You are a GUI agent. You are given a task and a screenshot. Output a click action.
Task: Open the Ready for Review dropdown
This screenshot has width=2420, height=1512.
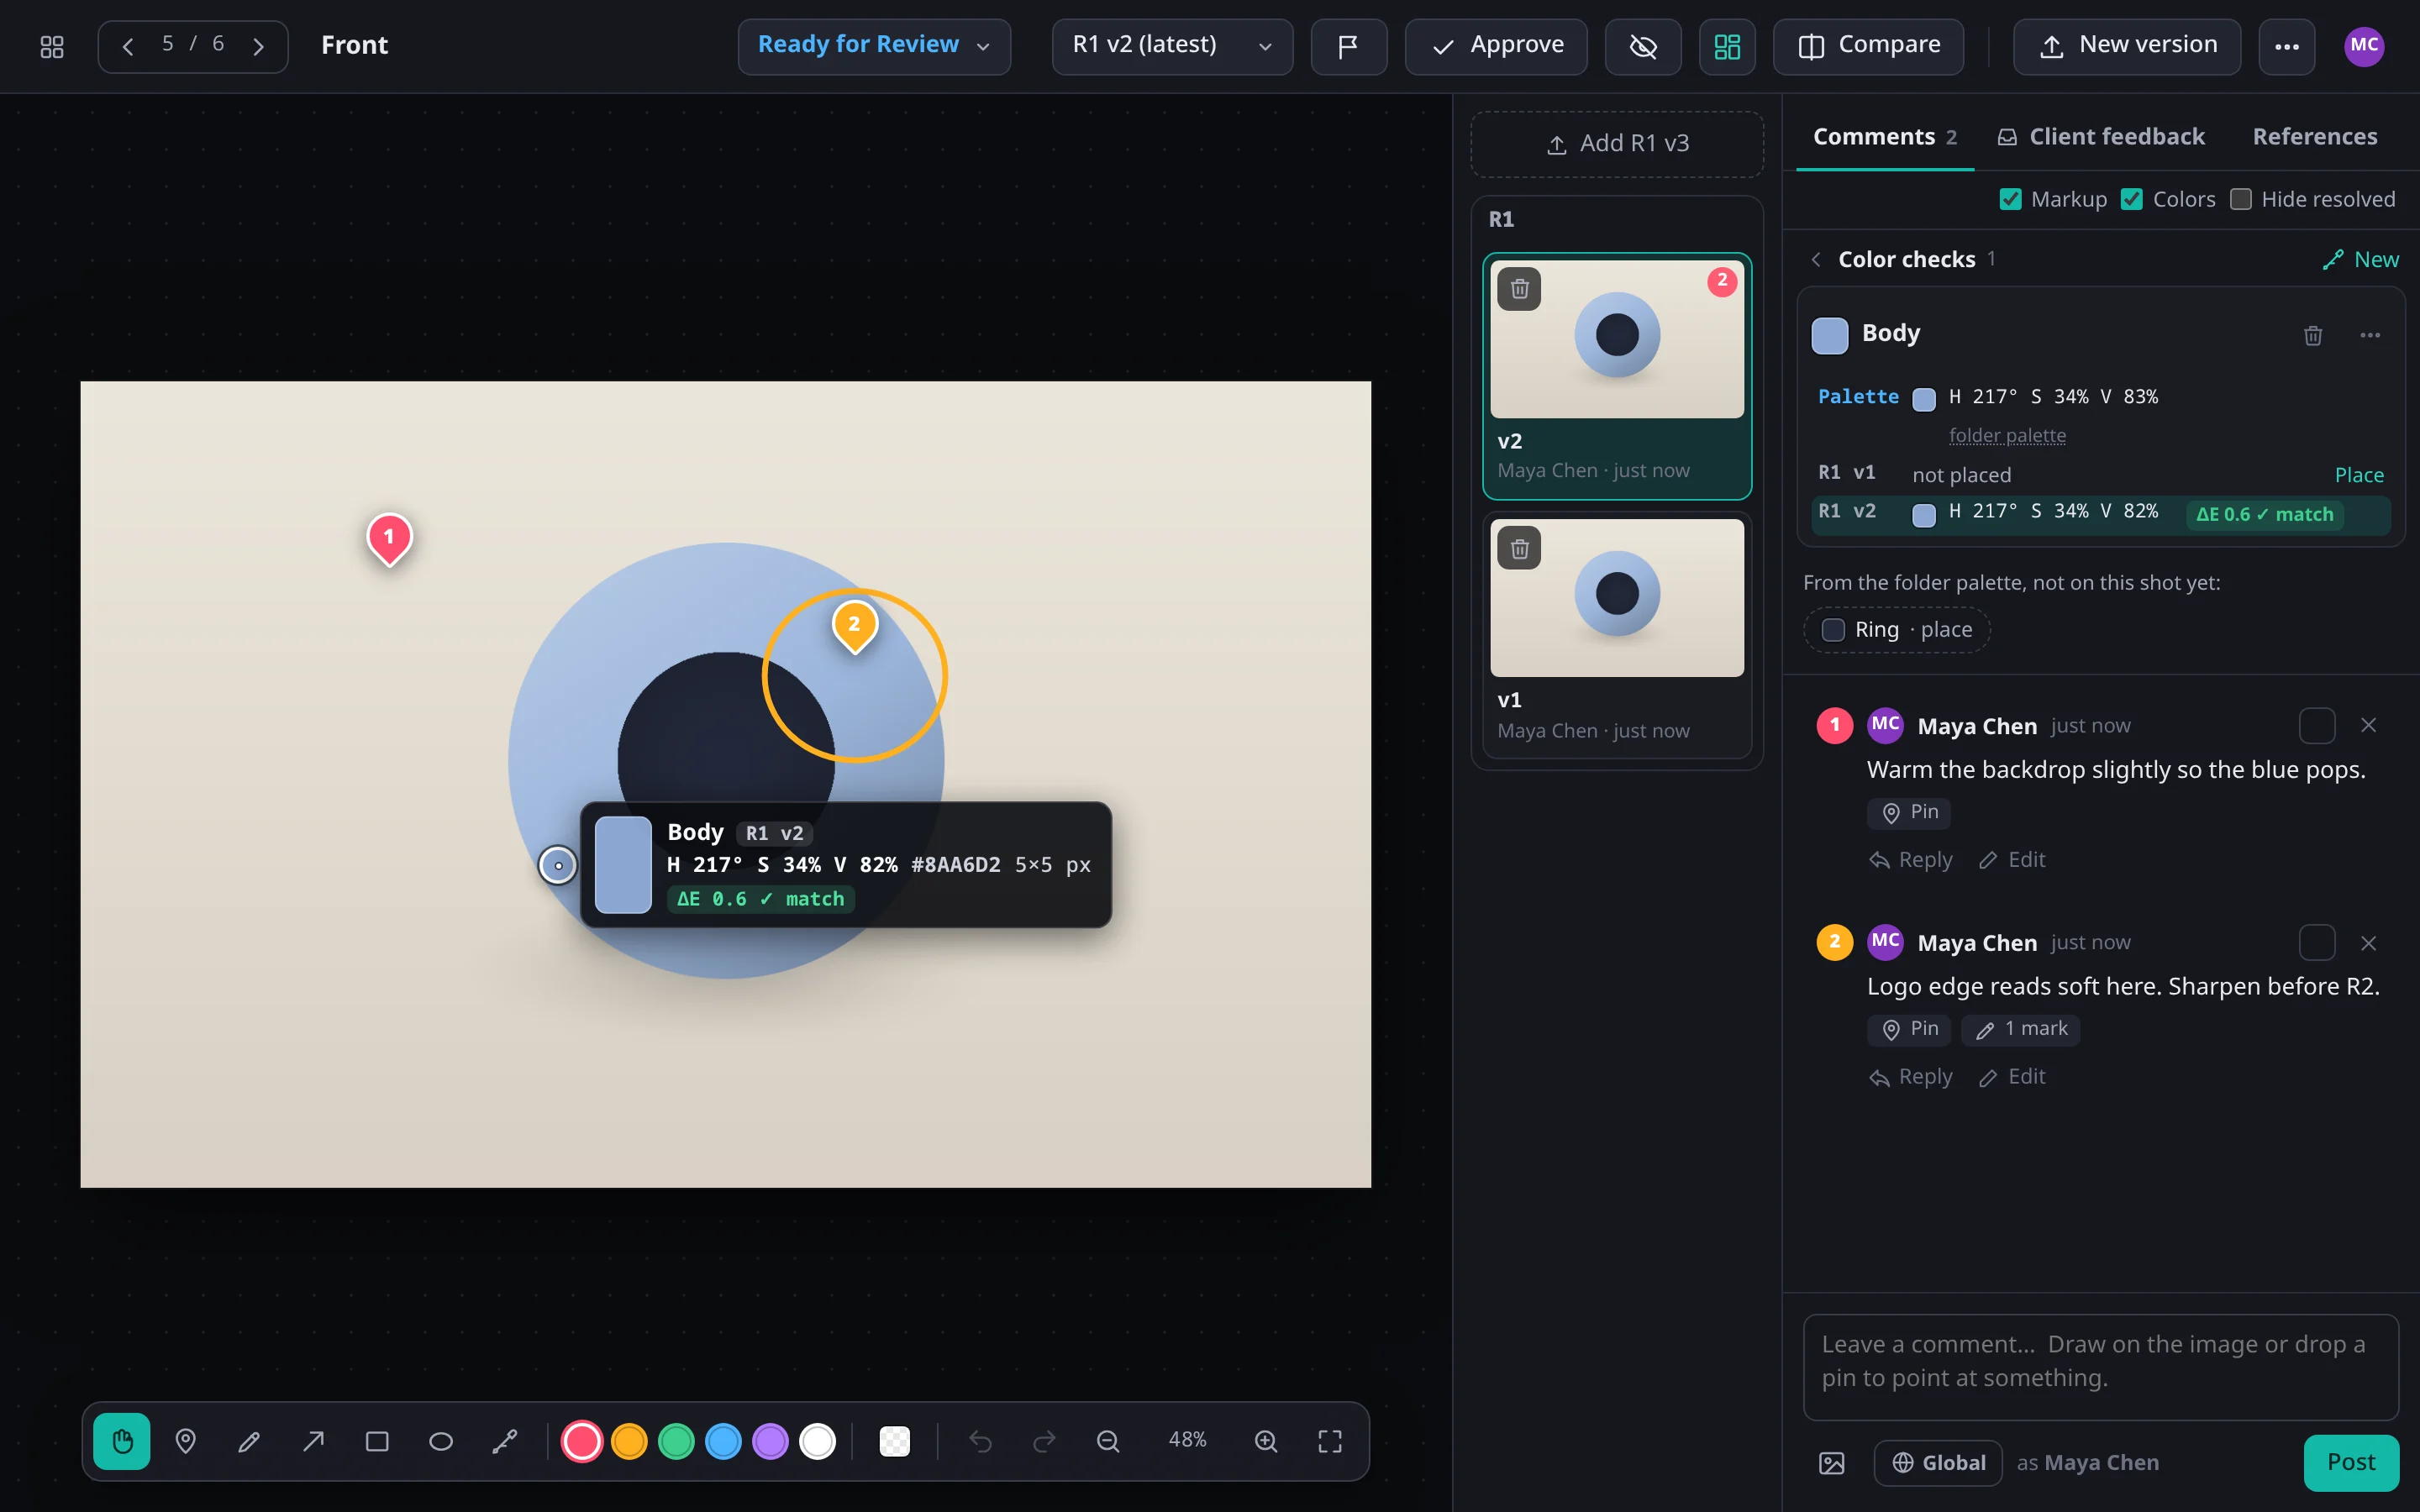tap(874, 46)
